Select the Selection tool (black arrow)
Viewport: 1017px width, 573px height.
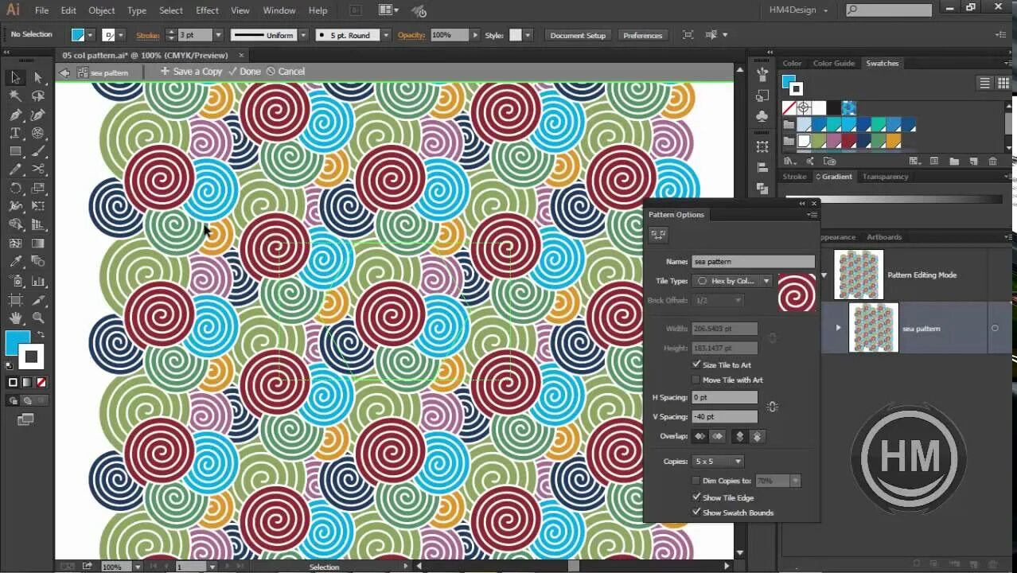pyautogui.click(x=15, y=77)
